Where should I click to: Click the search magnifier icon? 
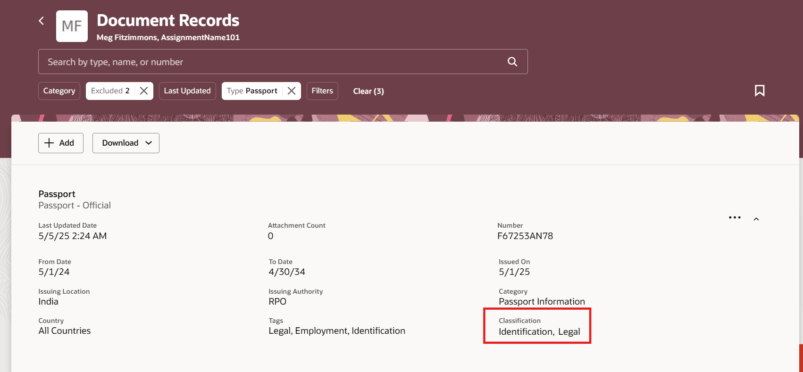pos(512,62)
